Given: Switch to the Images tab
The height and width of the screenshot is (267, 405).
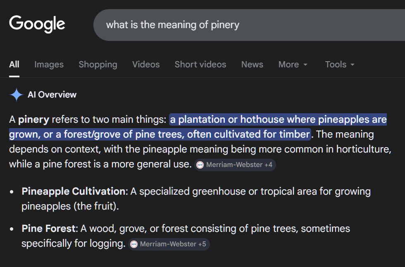Looking at the screenshot, I should click(x=49, y=64).
